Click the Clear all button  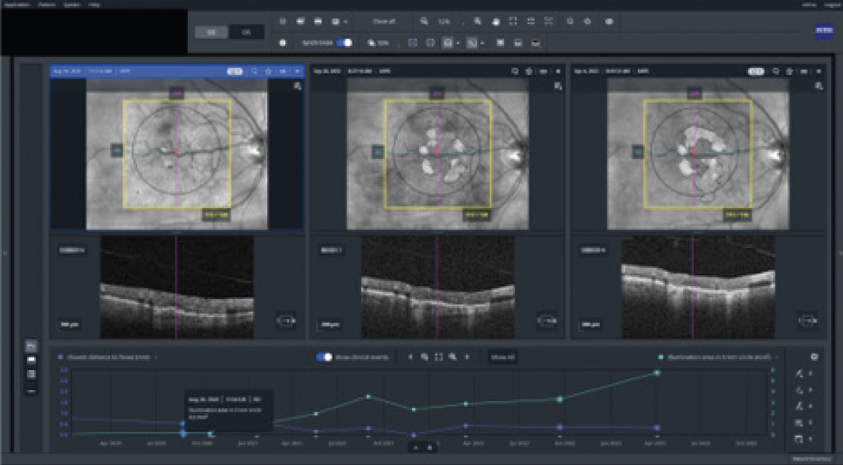(382, 21)
